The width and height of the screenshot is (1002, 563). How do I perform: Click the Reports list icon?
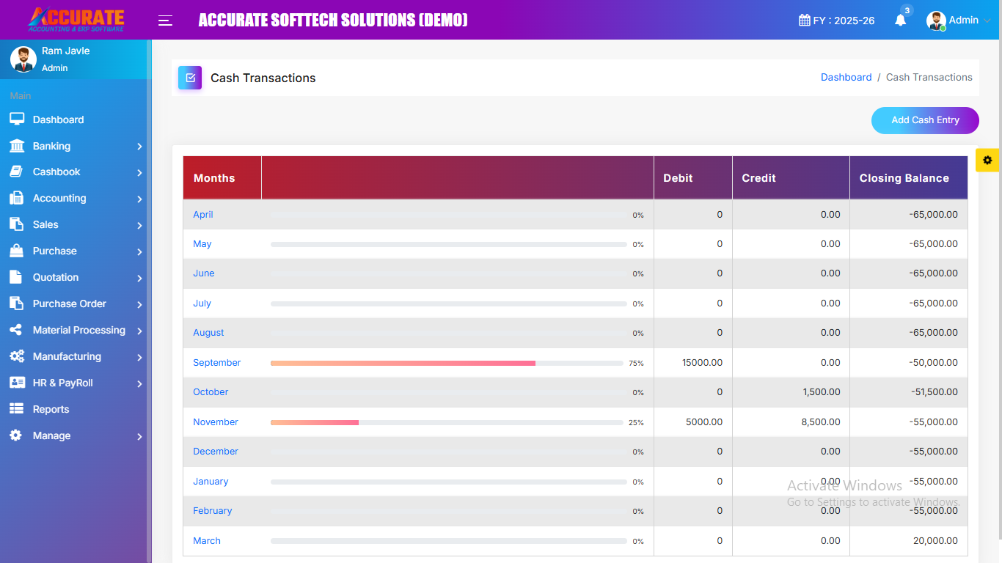[17, 409]
